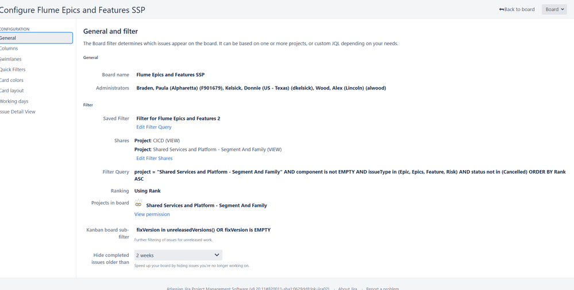Go to Quick Filters settings

(13, 70)
